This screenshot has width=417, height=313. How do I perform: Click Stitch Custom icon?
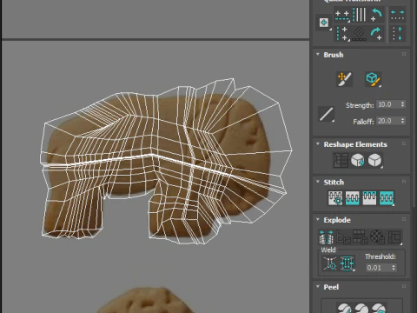(x=387, y=198)
